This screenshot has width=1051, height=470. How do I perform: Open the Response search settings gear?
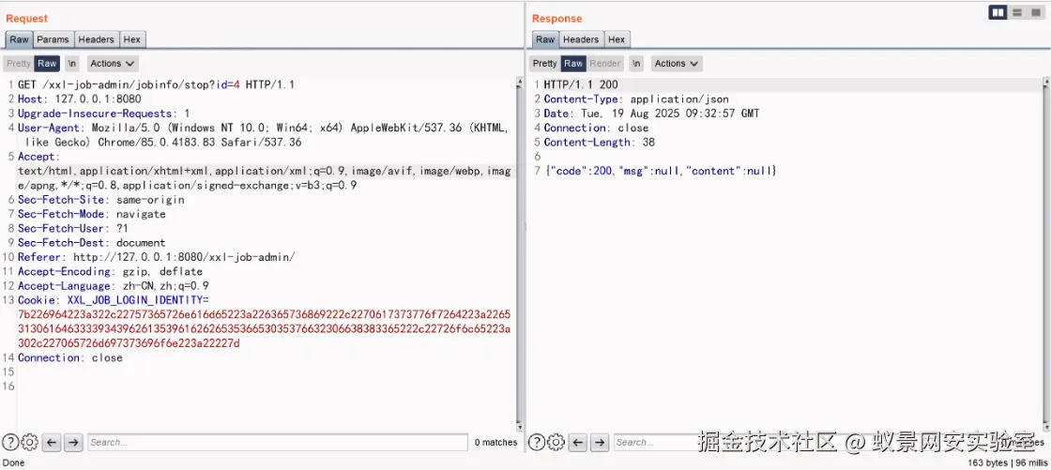pyautogui.click(x=556, y=443)
